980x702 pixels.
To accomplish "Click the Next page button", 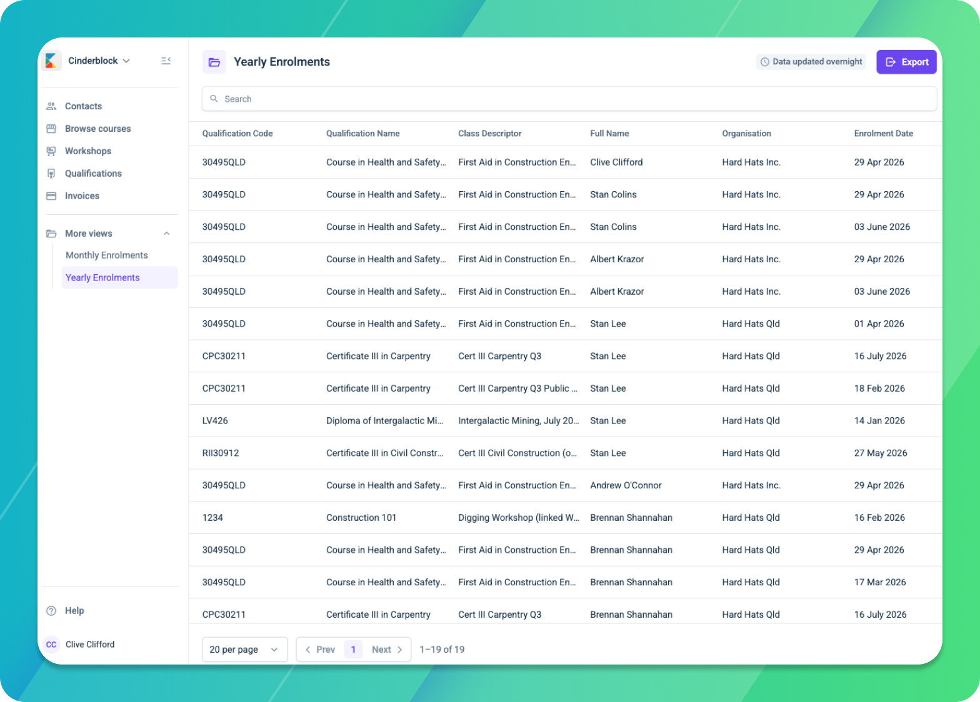I will click(x=387, y=650).
